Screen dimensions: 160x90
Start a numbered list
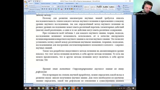pos(69,6)
